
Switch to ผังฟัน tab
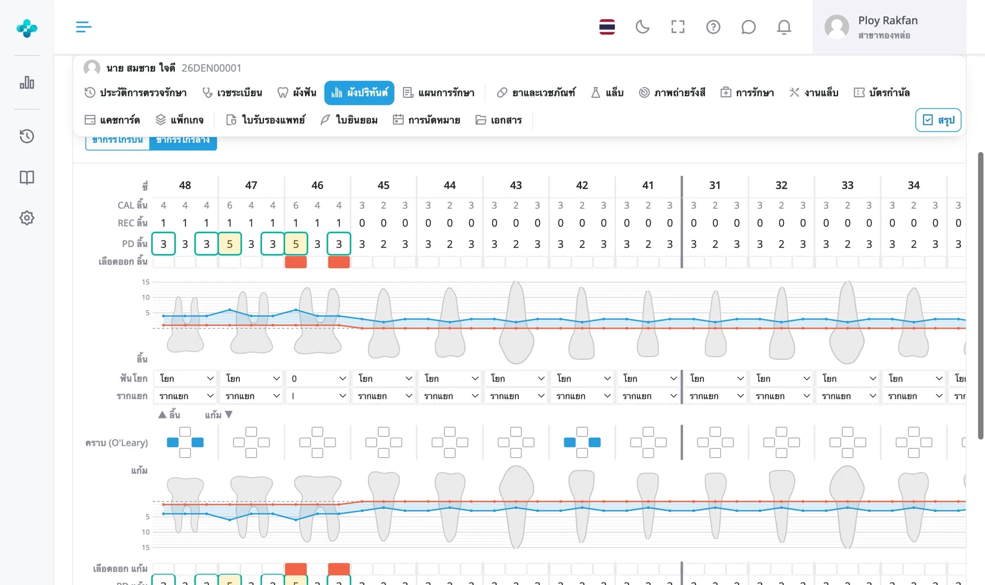(x=296, y=93)
